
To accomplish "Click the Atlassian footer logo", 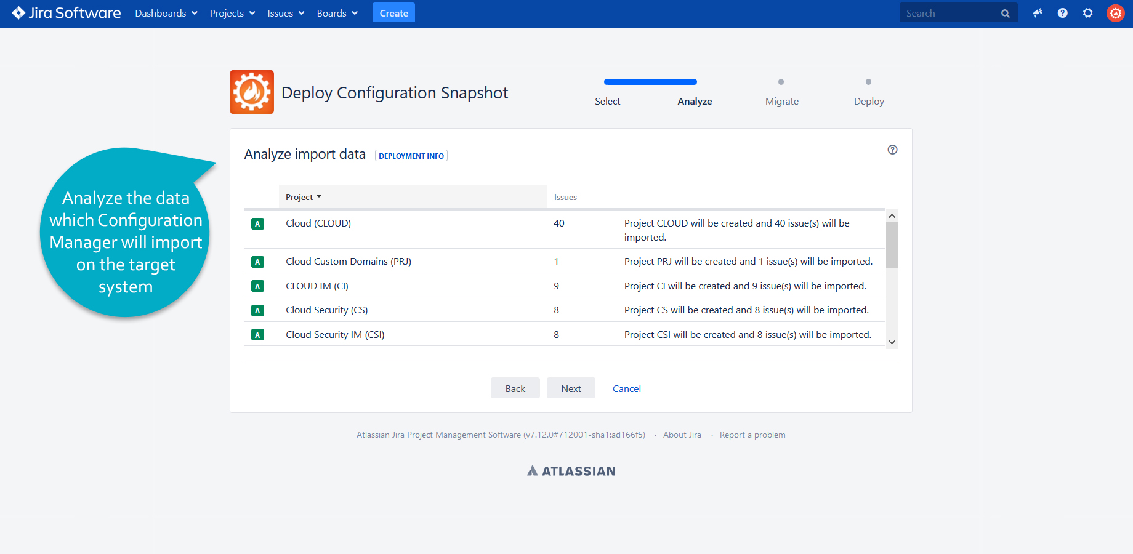I will [571, 471].
